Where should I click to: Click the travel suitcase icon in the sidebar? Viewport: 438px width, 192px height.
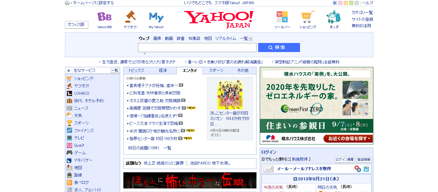click(69, 101)
